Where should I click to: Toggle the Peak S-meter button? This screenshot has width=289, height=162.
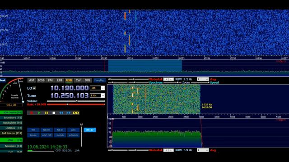[3, 80]
